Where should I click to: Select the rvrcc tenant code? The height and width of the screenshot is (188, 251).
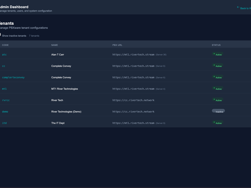tap(6, 100)
